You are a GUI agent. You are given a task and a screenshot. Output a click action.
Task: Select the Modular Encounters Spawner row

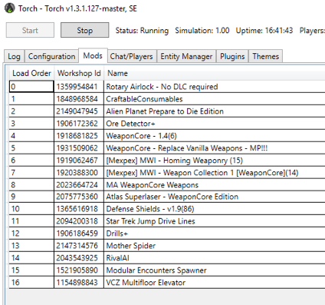(x=167, y=270)
